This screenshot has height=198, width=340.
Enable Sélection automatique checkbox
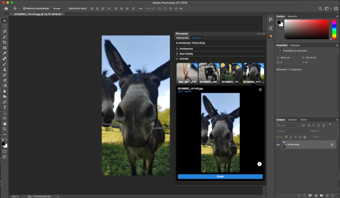click(x=24, y=8)
